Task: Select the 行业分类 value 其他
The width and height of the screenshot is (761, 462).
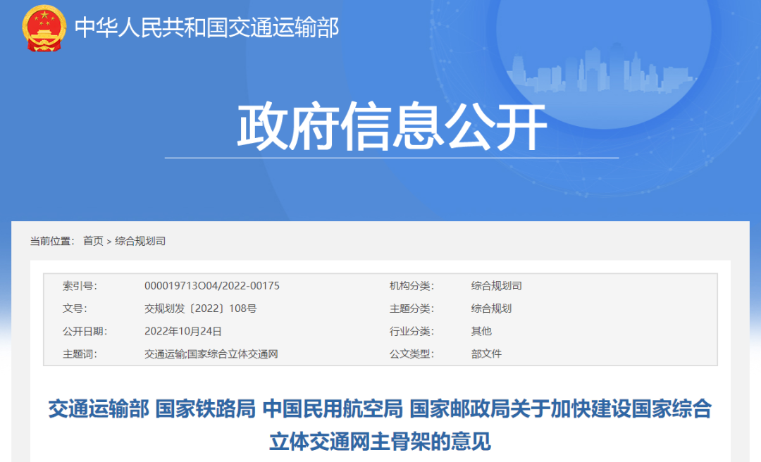Action: [481, 332]
